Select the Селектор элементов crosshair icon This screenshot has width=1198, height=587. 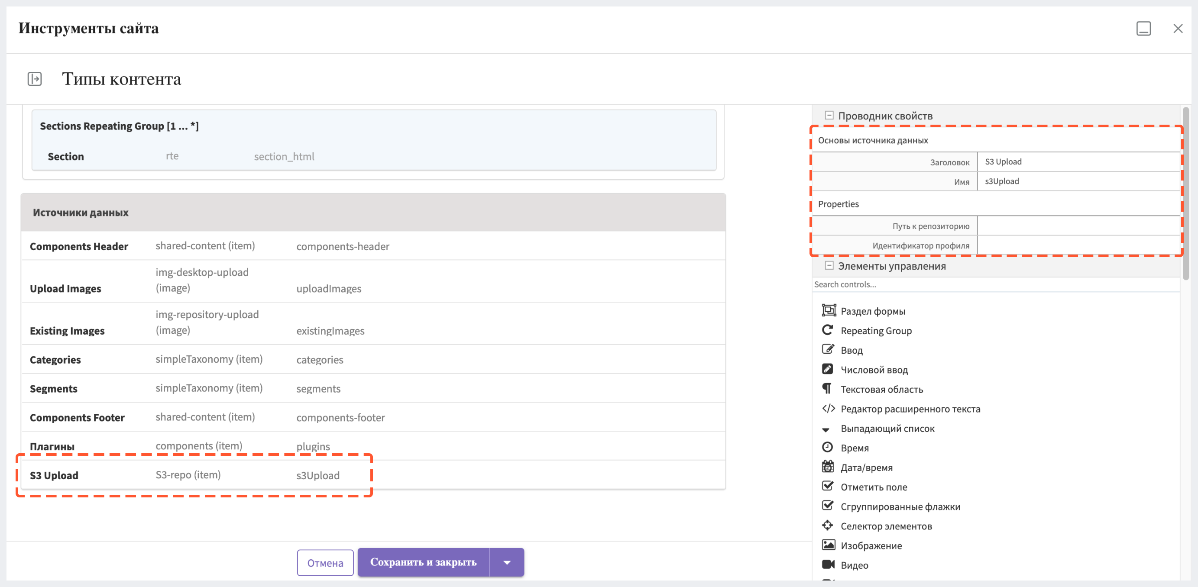point(827,525)
